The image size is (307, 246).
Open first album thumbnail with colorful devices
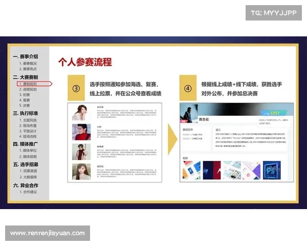coord(191,170)
